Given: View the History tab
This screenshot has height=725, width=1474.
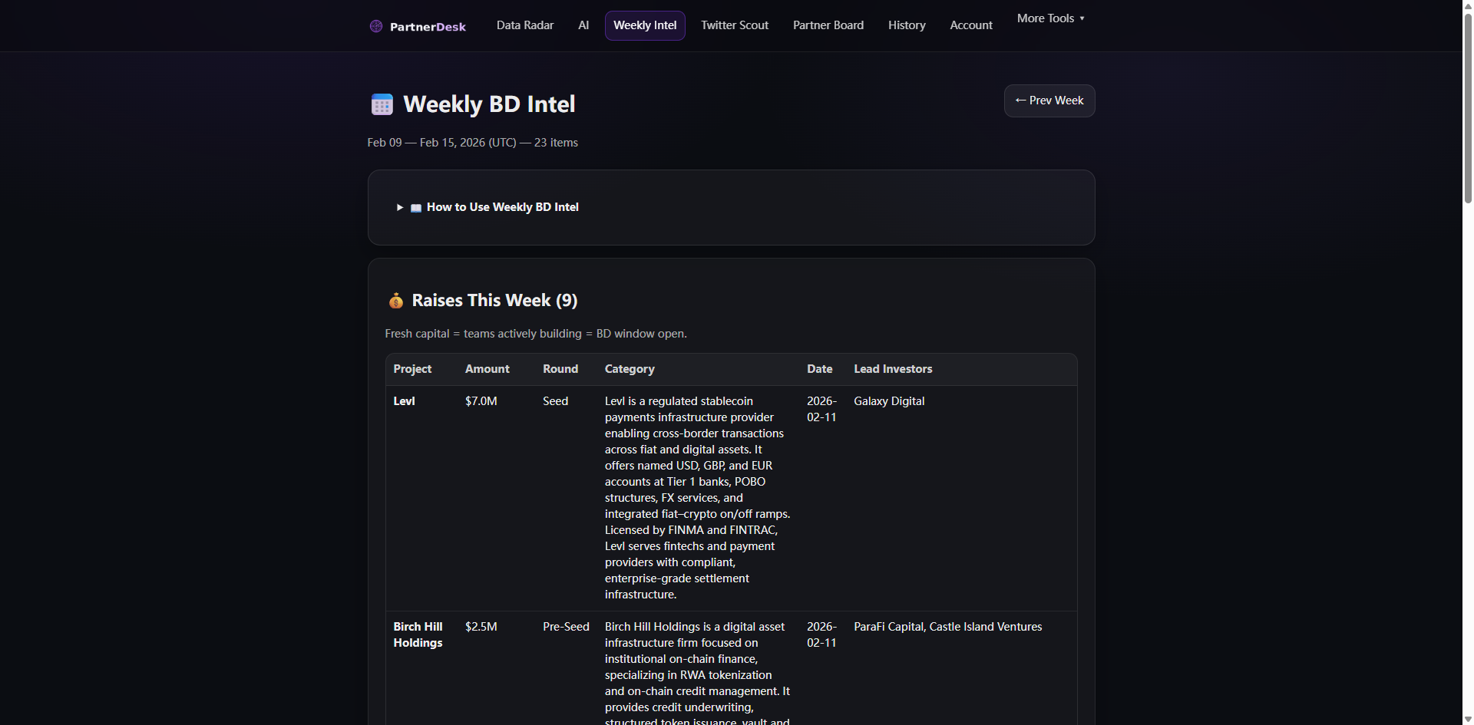Looking at the screenshot, I should pos(907,25).
